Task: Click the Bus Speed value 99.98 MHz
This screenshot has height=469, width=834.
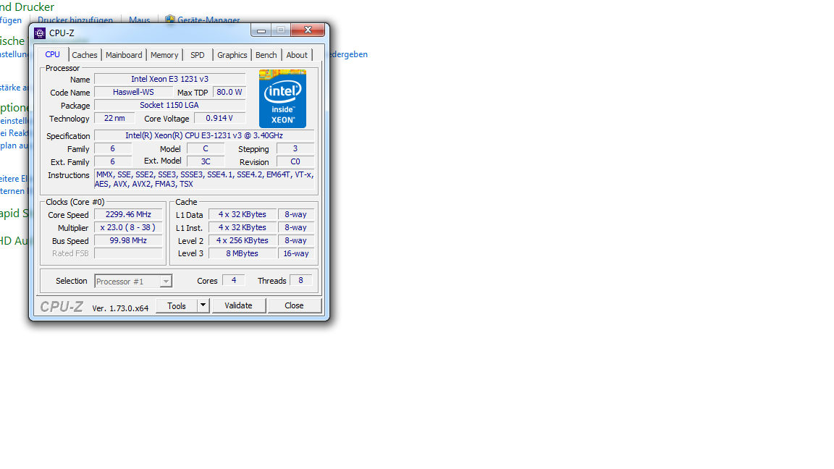Action: (128, 240)
